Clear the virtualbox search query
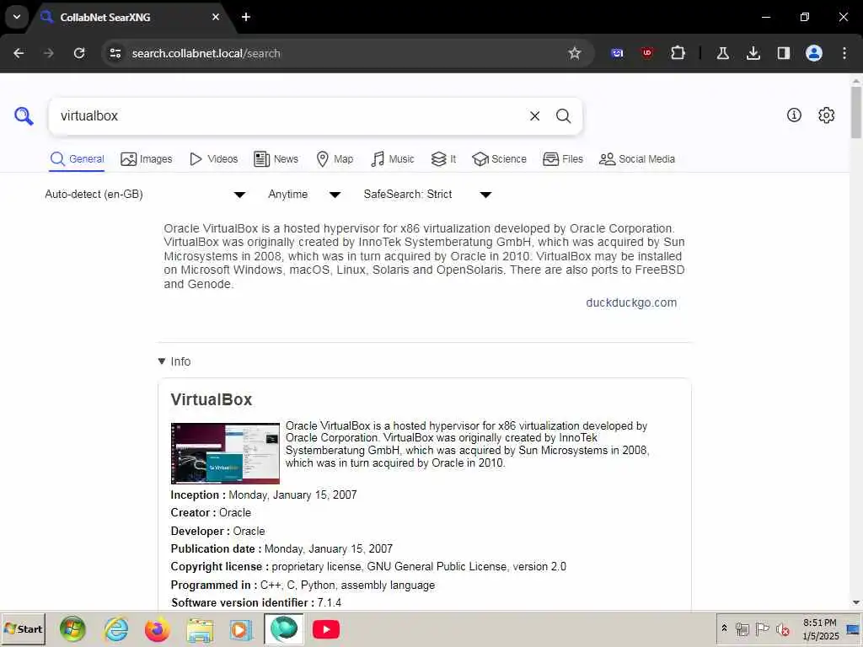The image size is (863, 647). [534, 116]
